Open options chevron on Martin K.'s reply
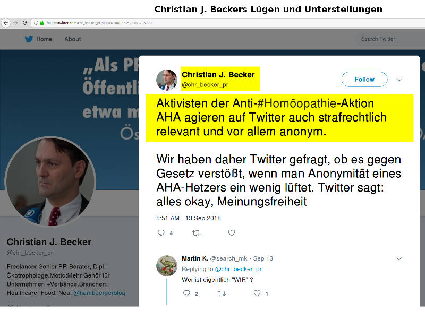This screenshot has width=425, height=312. tap(399, 258)
